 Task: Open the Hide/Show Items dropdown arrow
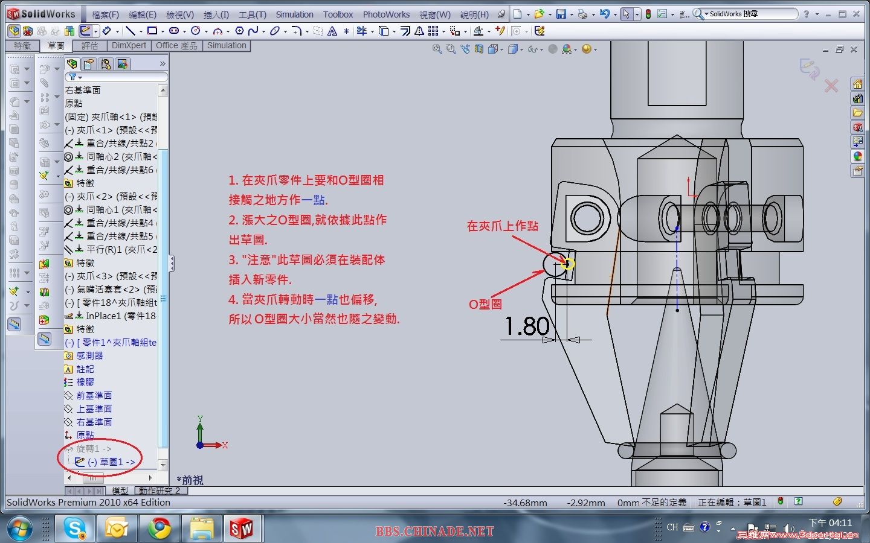(x=541, y=49)
